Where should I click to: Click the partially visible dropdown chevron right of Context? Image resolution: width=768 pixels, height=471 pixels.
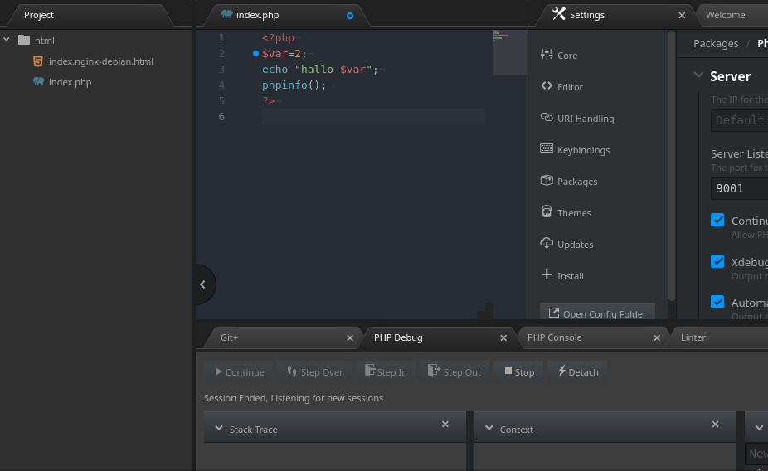click(759, 429)
